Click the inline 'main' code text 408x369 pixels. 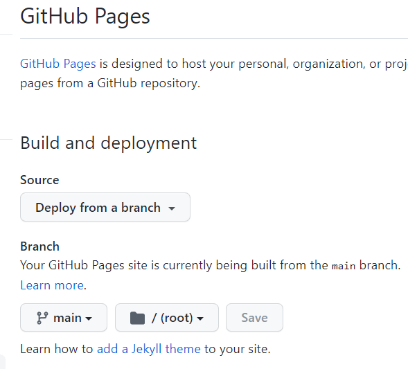click(344, 266)
